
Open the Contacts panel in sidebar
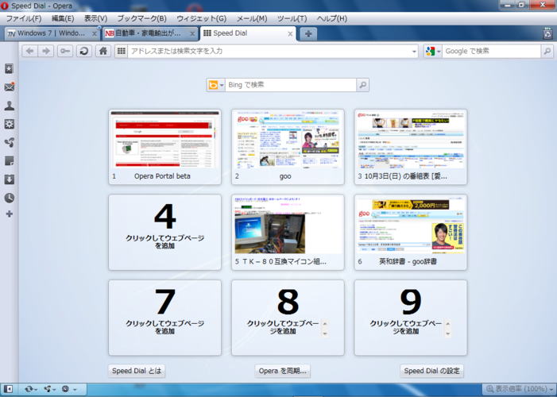coord(10,106)
